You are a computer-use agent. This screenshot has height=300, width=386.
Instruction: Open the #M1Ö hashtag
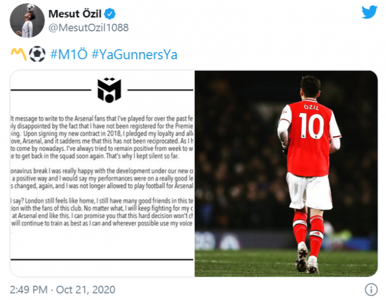point(68,55)
